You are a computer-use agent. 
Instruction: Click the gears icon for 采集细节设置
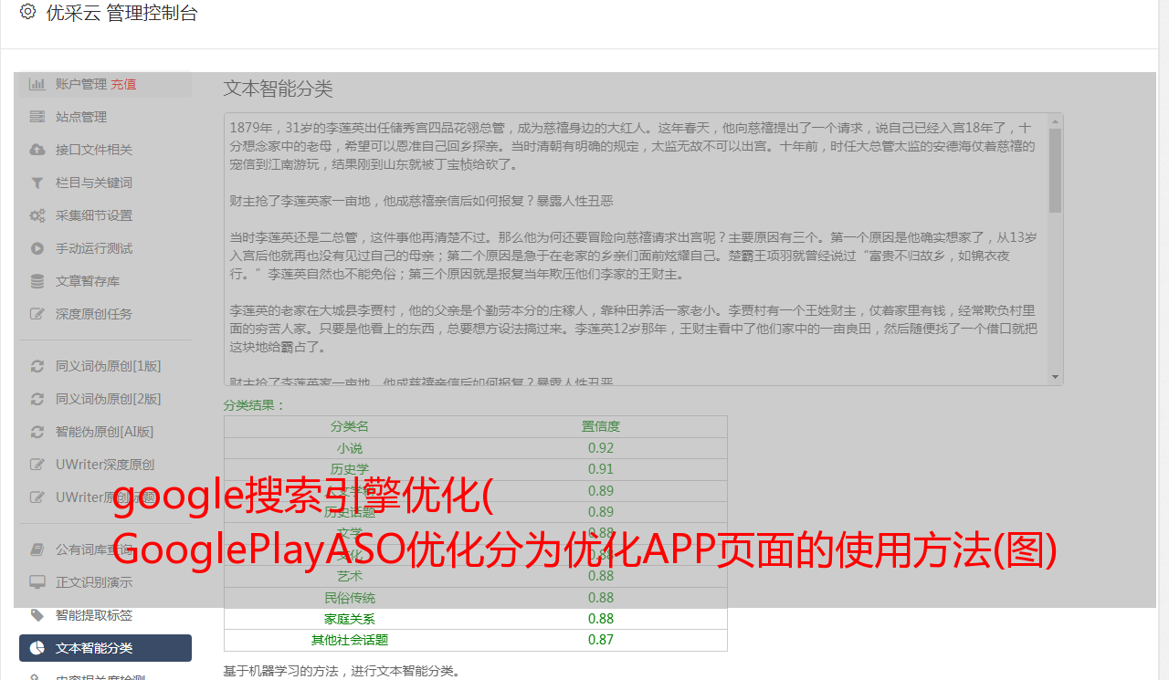37,215
